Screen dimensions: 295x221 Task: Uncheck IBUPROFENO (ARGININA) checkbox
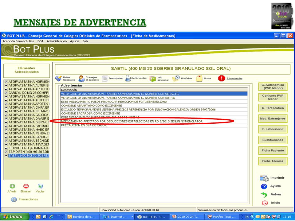[x=6, y=148]
